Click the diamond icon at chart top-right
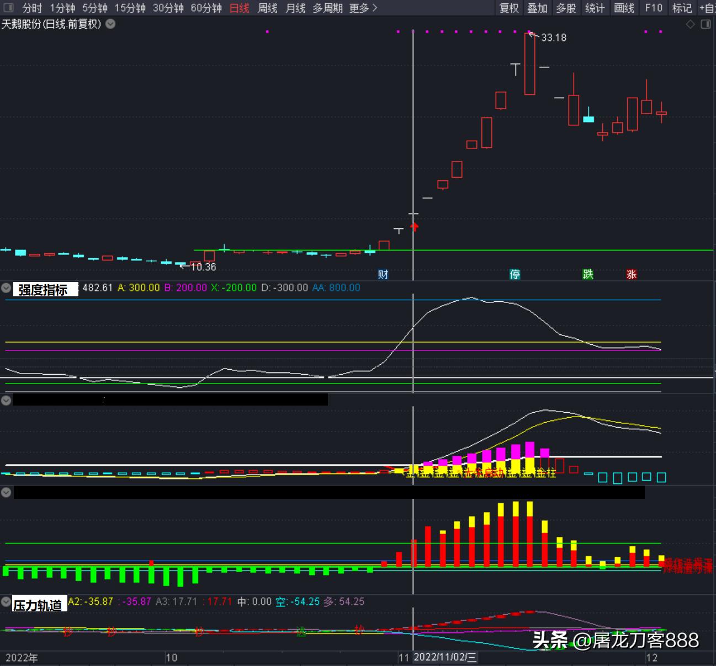 click(690, 24)
